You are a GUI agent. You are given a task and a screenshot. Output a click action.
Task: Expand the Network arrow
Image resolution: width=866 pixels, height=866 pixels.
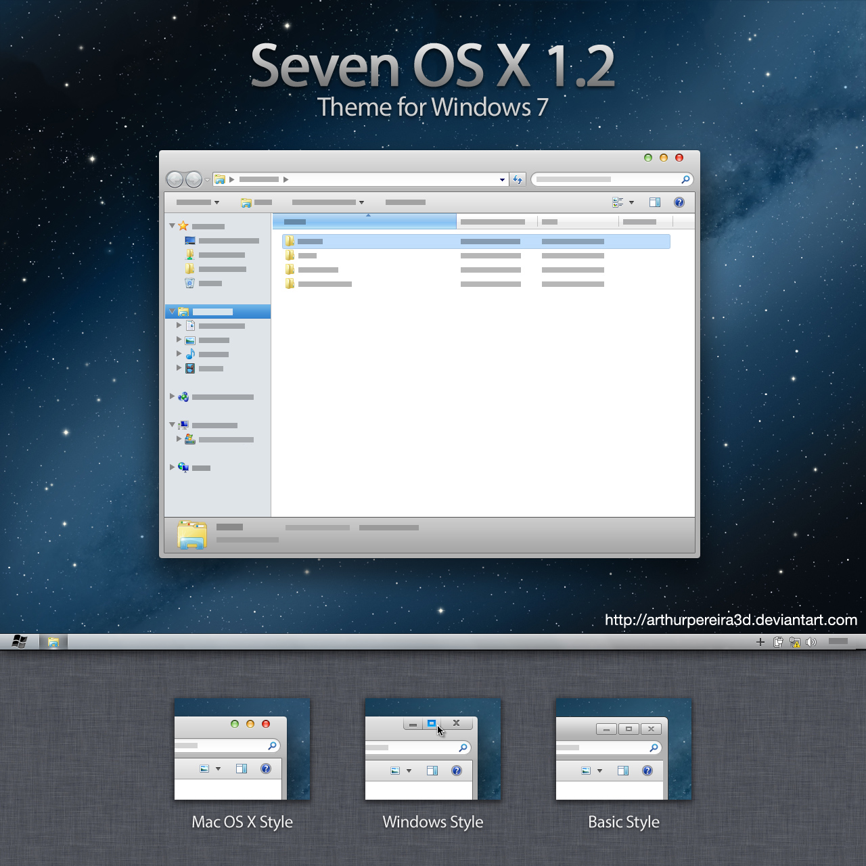coord(172,467)
